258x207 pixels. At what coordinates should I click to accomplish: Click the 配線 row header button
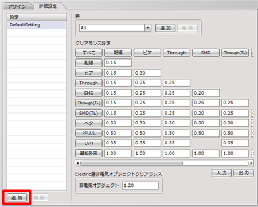[89, 63]
